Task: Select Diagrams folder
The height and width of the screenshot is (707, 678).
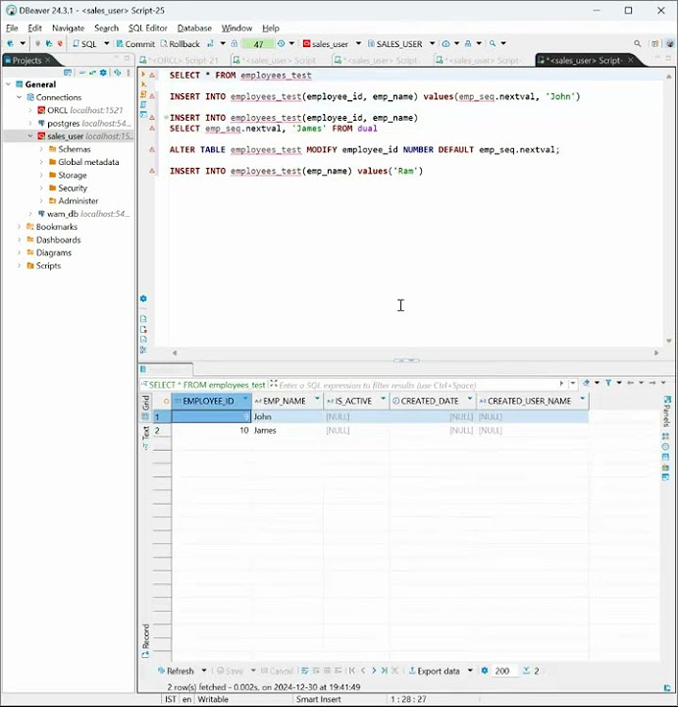Action: click(x=54, y=253)
